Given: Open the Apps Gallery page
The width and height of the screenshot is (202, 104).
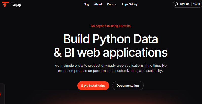Looking at the screenshot, I should click(129, 4).
